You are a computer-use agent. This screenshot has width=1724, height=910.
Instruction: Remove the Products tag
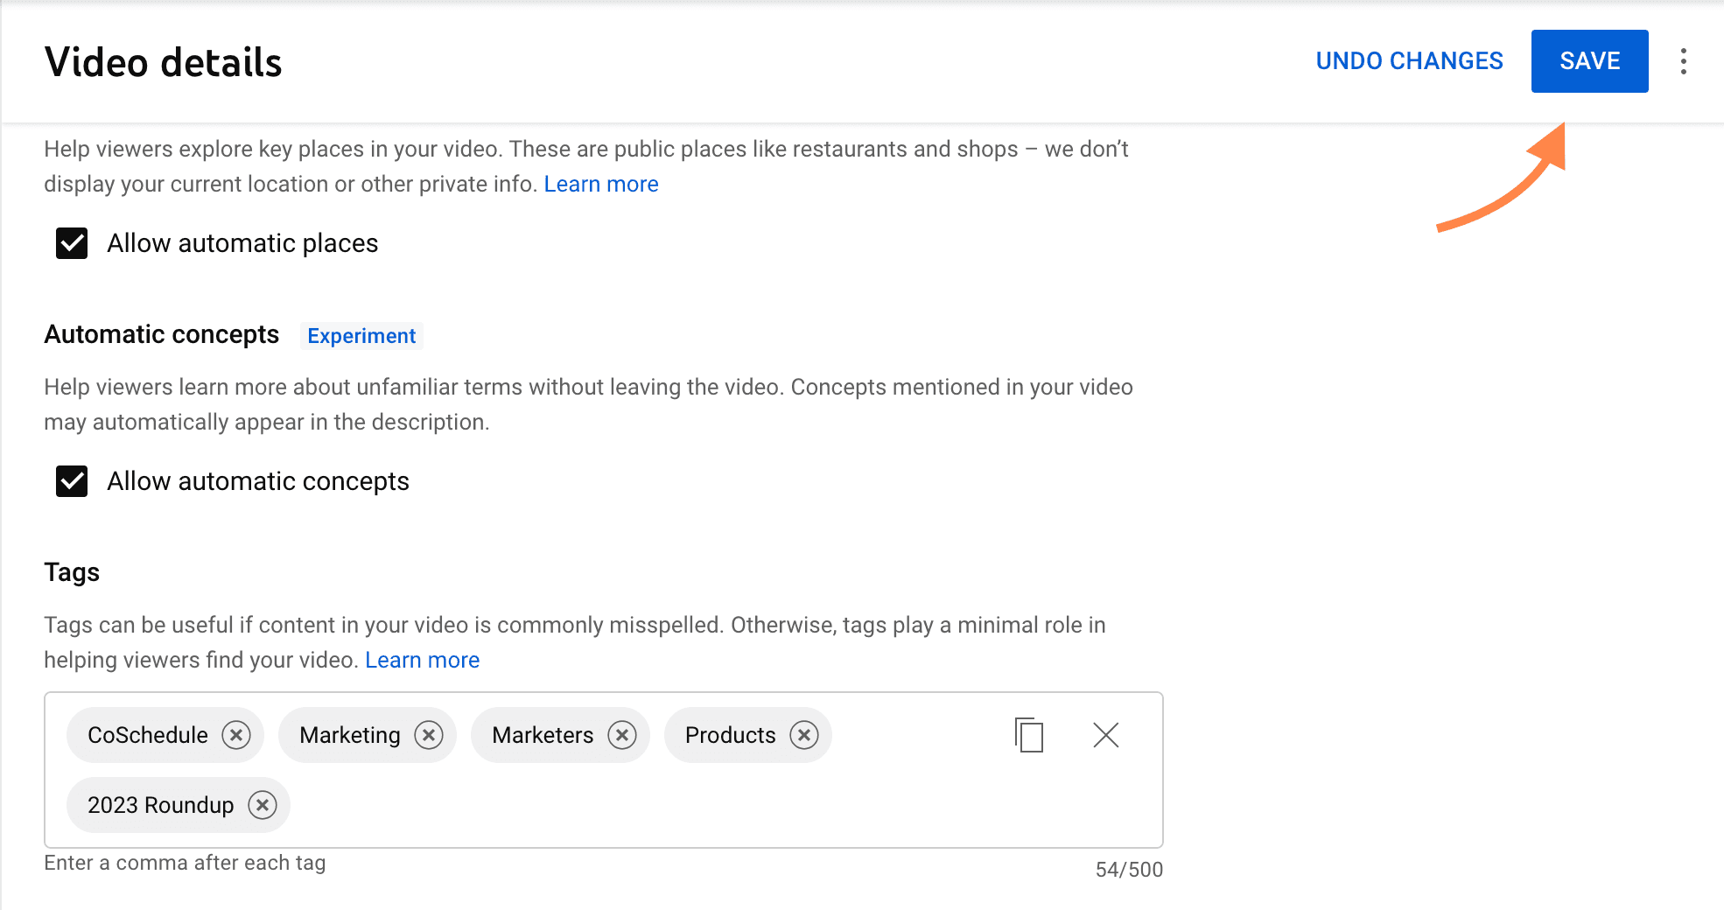tap(804, 735)
